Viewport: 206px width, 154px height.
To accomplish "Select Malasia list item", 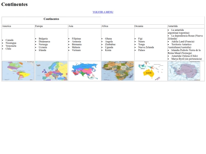I will 76,47.
